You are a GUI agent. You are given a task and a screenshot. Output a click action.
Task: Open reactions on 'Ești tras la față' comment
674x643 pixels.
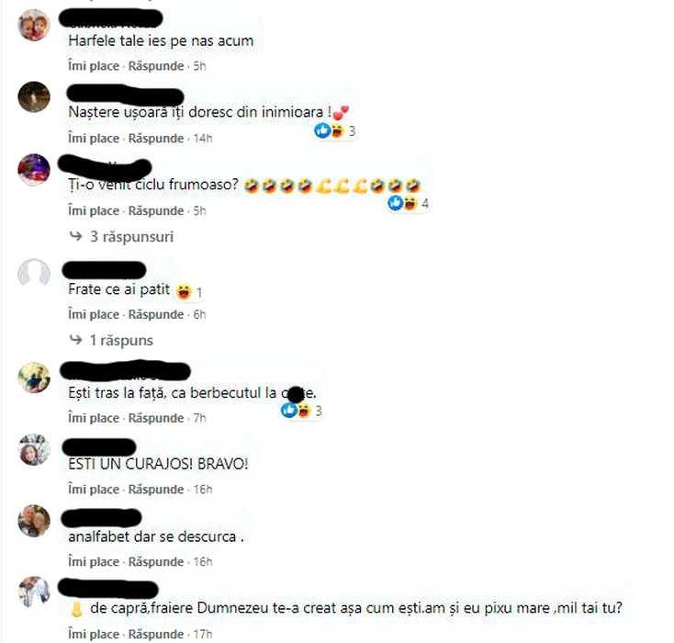pos(301,411)
